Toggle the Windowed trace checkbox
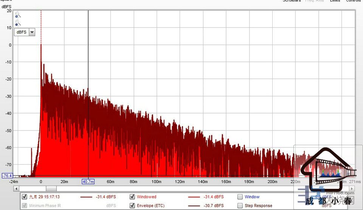363x210 pixels. 132,197
